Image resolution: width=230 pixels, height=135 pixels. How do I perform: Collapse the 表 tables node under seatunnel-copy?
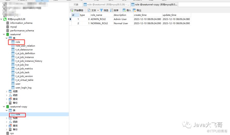click(7, 110)
